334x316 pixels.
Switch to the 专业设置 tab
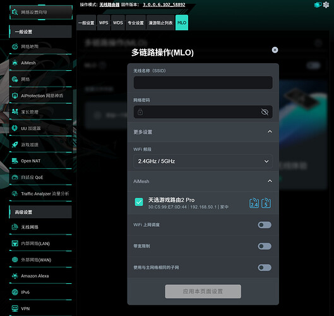[136, 23]
